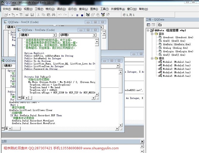Screen dimensions: 199x153
Task: Close the 立即 immediate window
Action: point(142,141)
